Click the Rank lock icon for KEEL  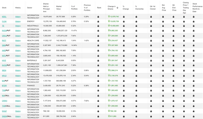point(98,17)
